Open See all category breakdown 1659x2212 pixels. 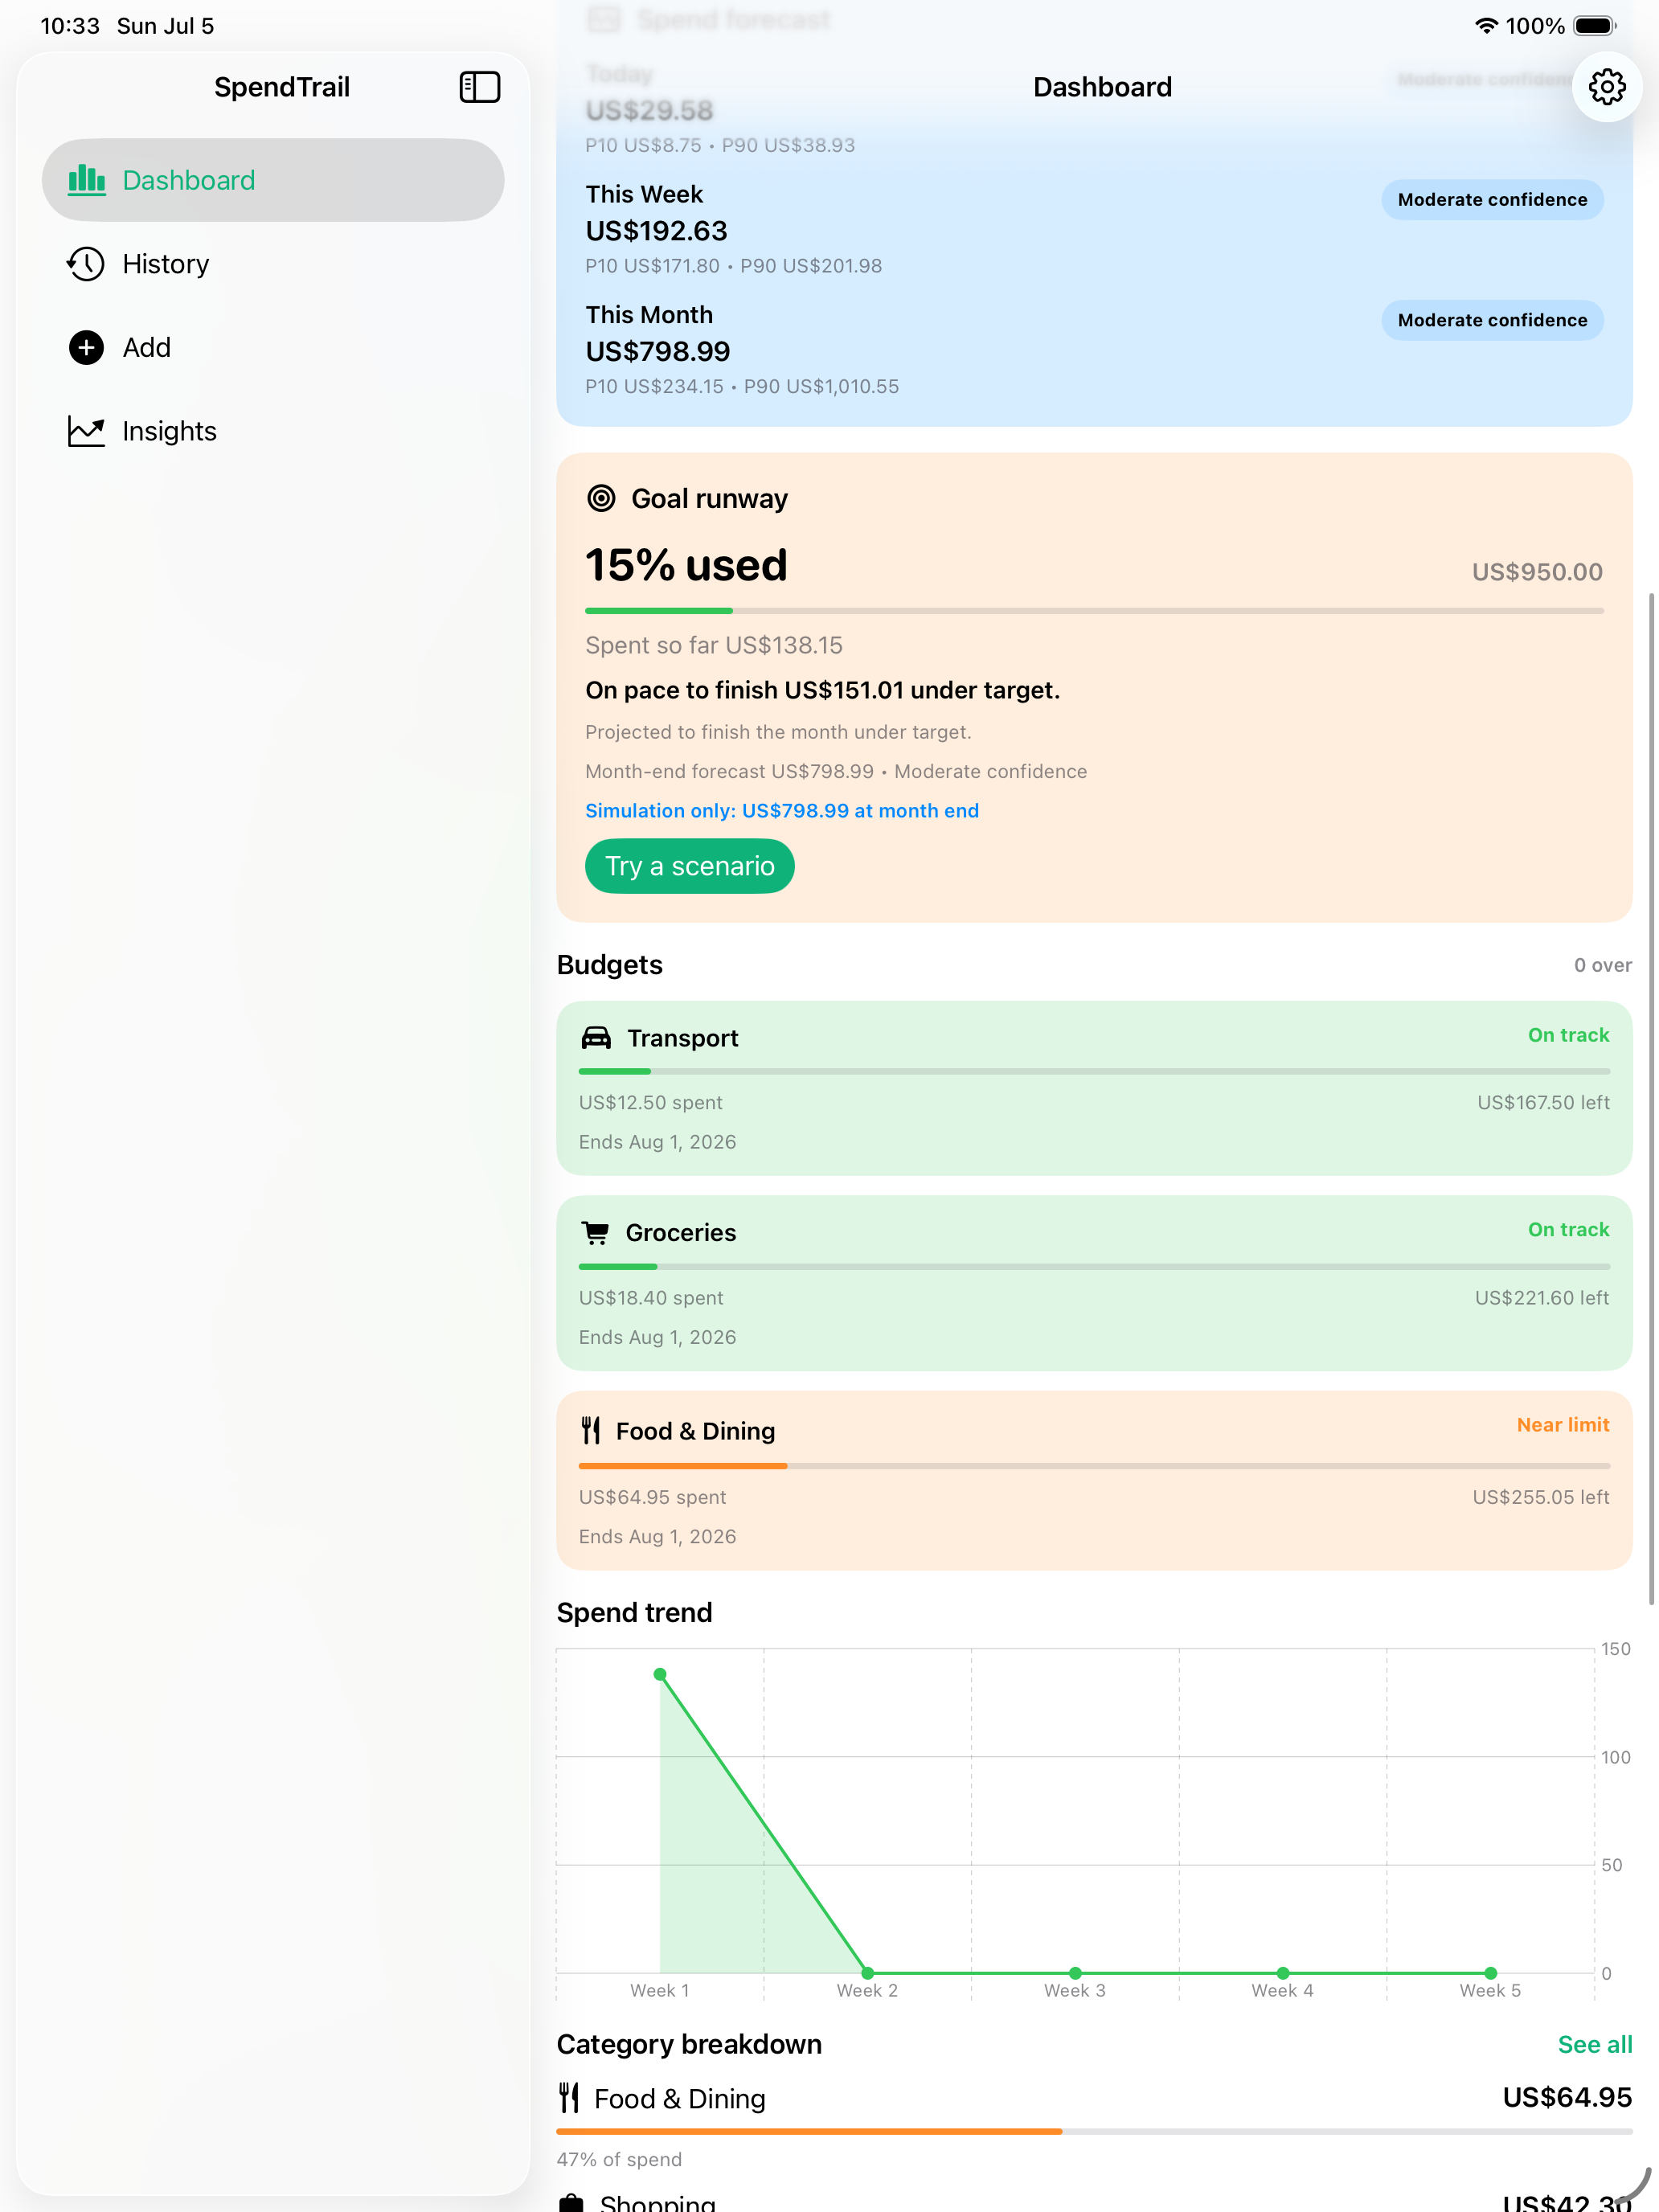pyautogui.click(x=1594, y=2045)
